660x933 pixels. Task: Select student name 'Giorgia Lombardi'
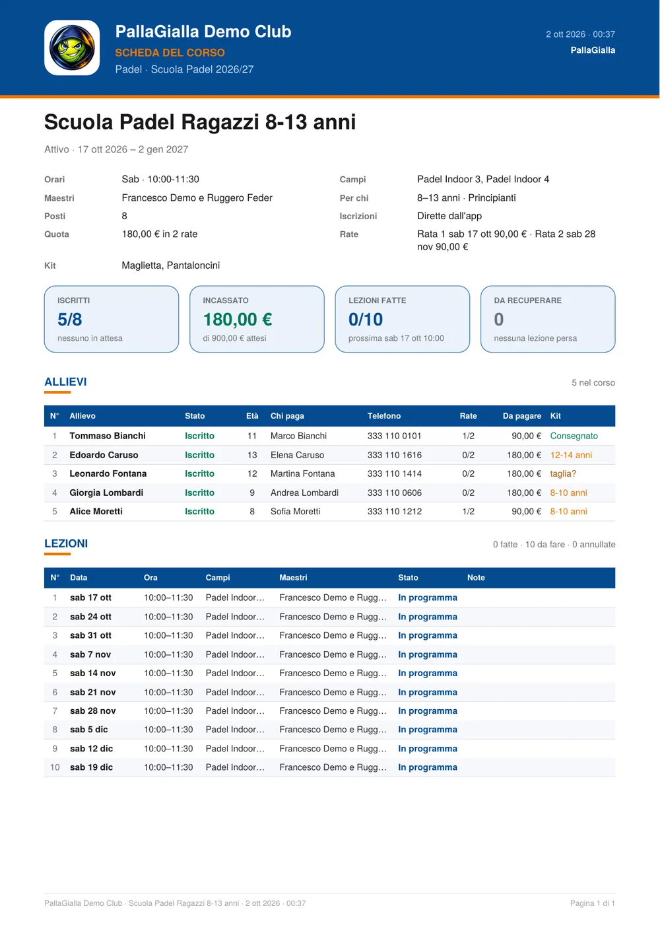pos(106,493)
